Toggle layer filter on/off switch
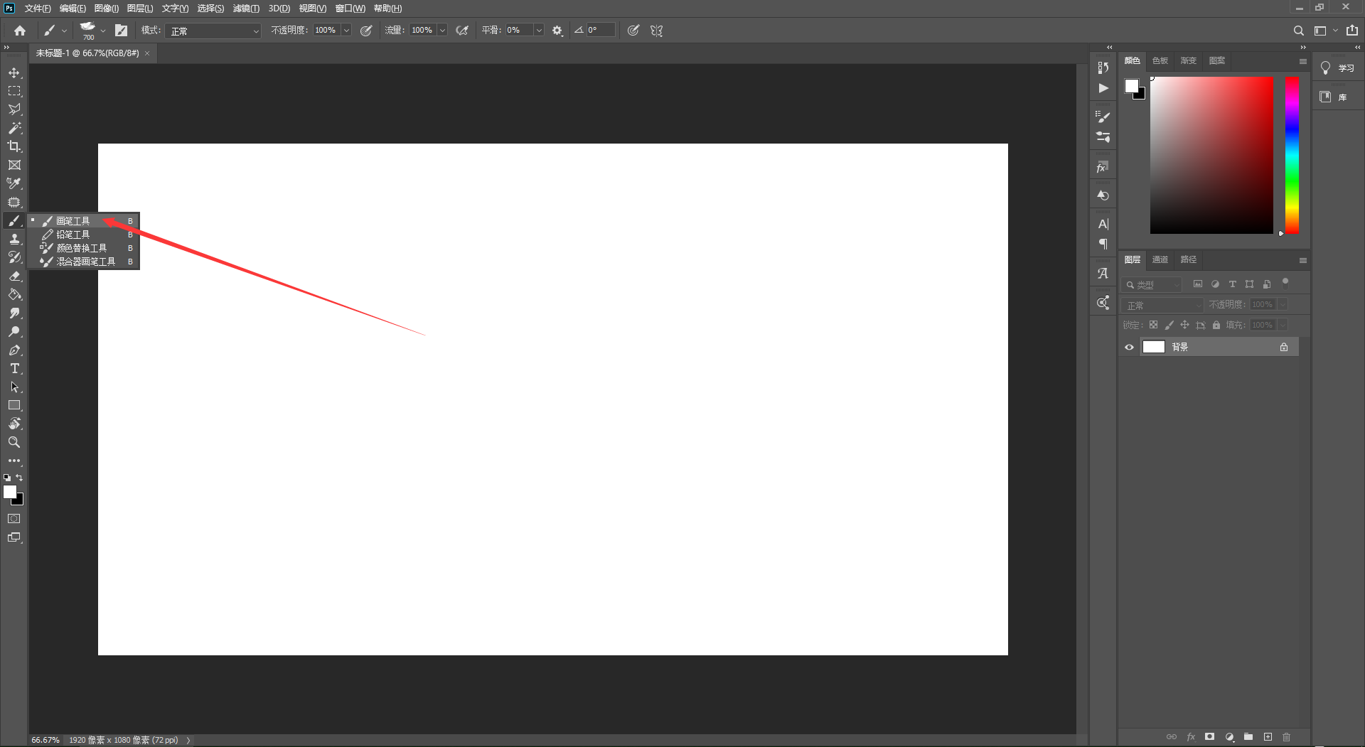Viewport: 1365px width, 747px height. coord(1285,282)
